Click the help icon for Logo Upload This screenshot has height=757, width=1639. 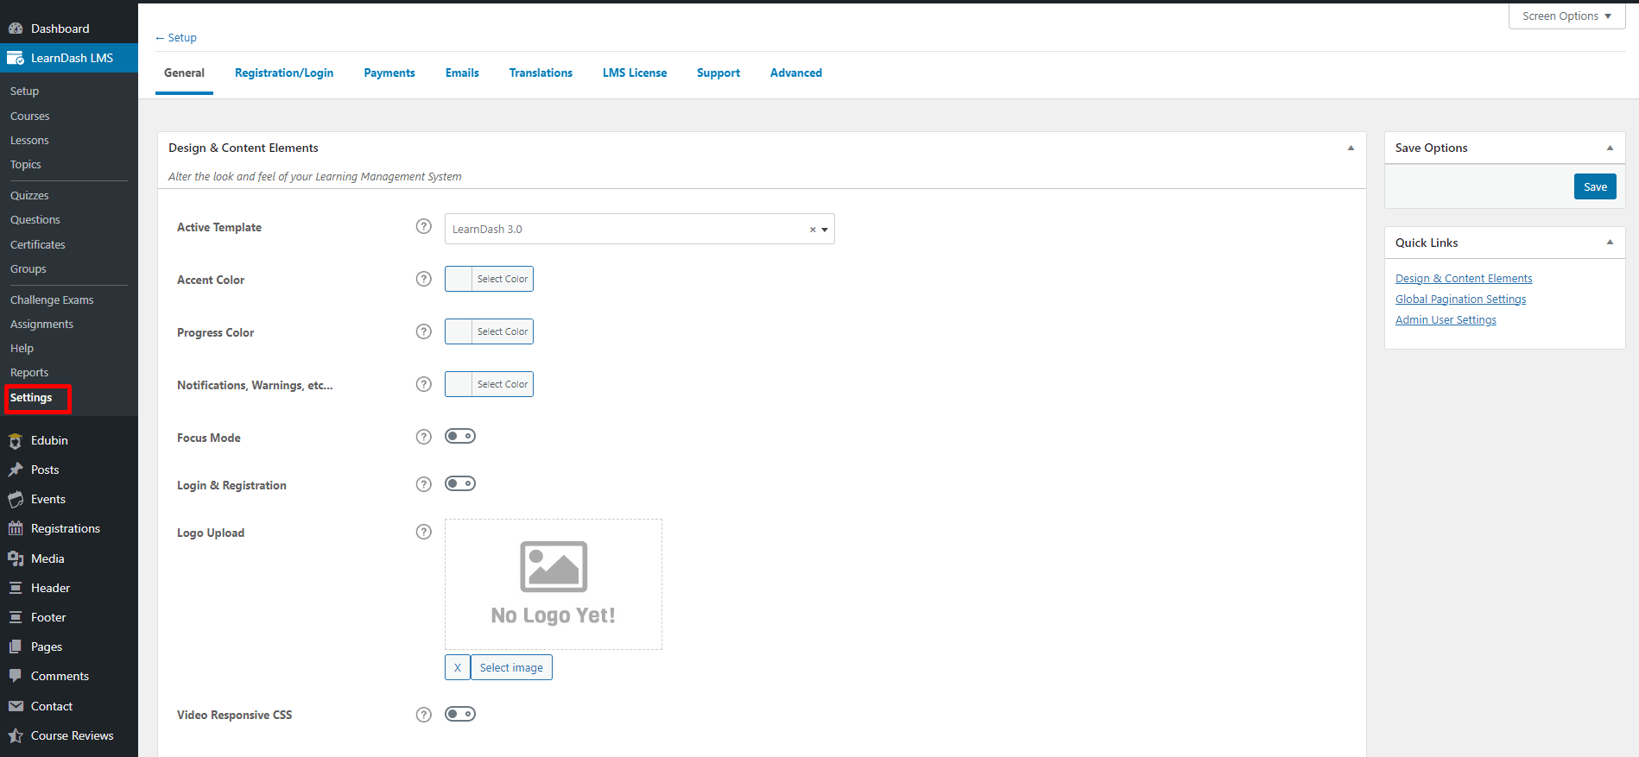(423, 532)
